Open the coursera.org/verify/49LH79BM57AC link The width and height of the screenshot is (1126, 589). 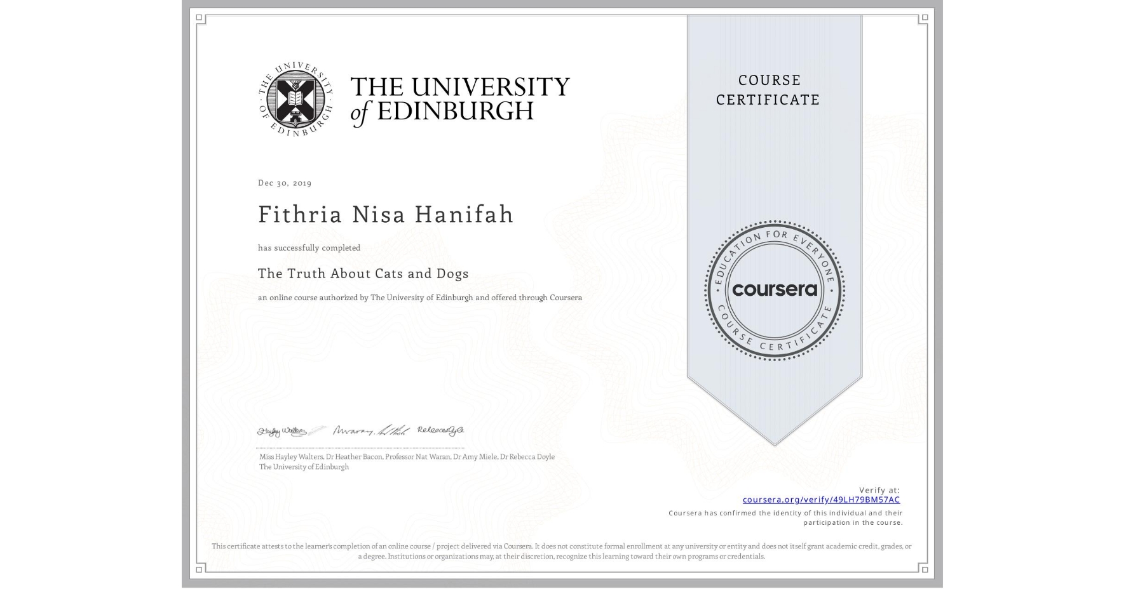pos(822,501)
